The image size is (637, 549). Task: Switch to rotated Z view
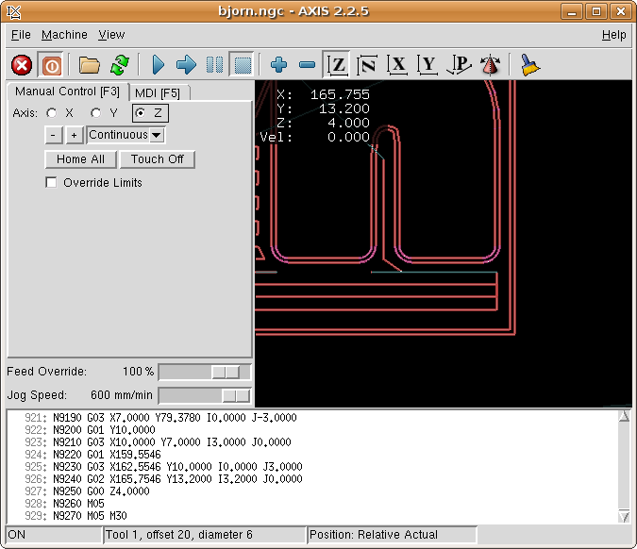367,65
